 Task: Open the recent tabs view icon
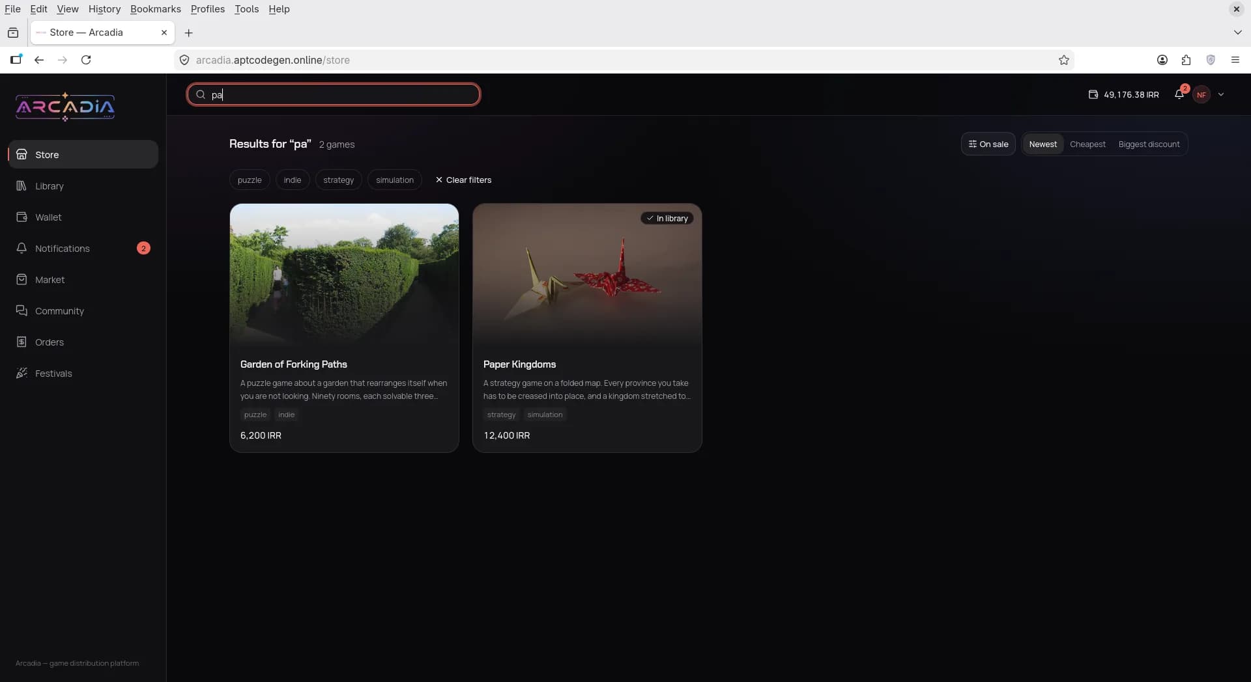(x=13, y=33)
